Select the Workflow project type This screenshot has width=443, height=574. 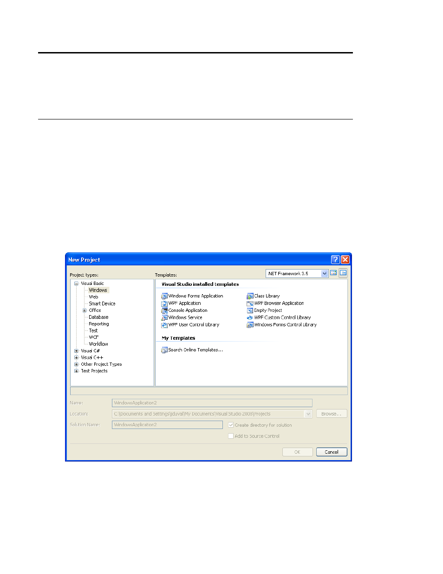(x=98, y=344)
